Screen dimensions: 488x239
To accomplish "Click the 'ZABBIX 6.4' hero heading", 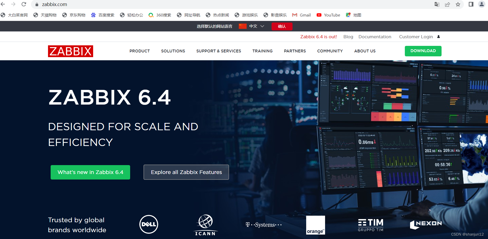I will click(x=110, y=98).
